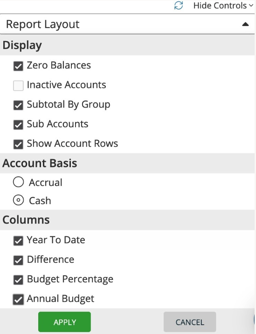Click the Inactive Accounts label

pos(66,85)
